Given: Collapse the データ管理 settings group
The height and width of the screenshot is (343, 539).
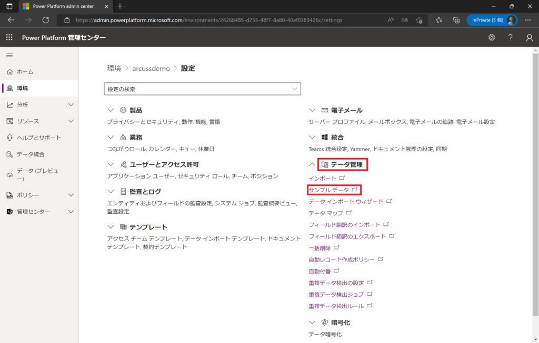Looking at the screenshot, I should (x=312, y=164).
